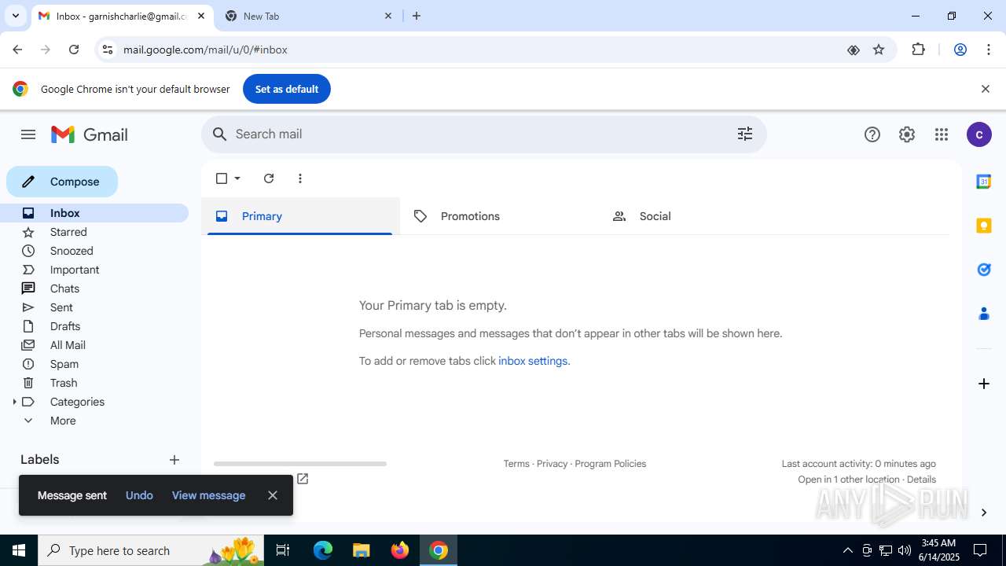Open Program Policies link
The height and width of the screenshot is (566, 1006).
click(x=611, y=464)
